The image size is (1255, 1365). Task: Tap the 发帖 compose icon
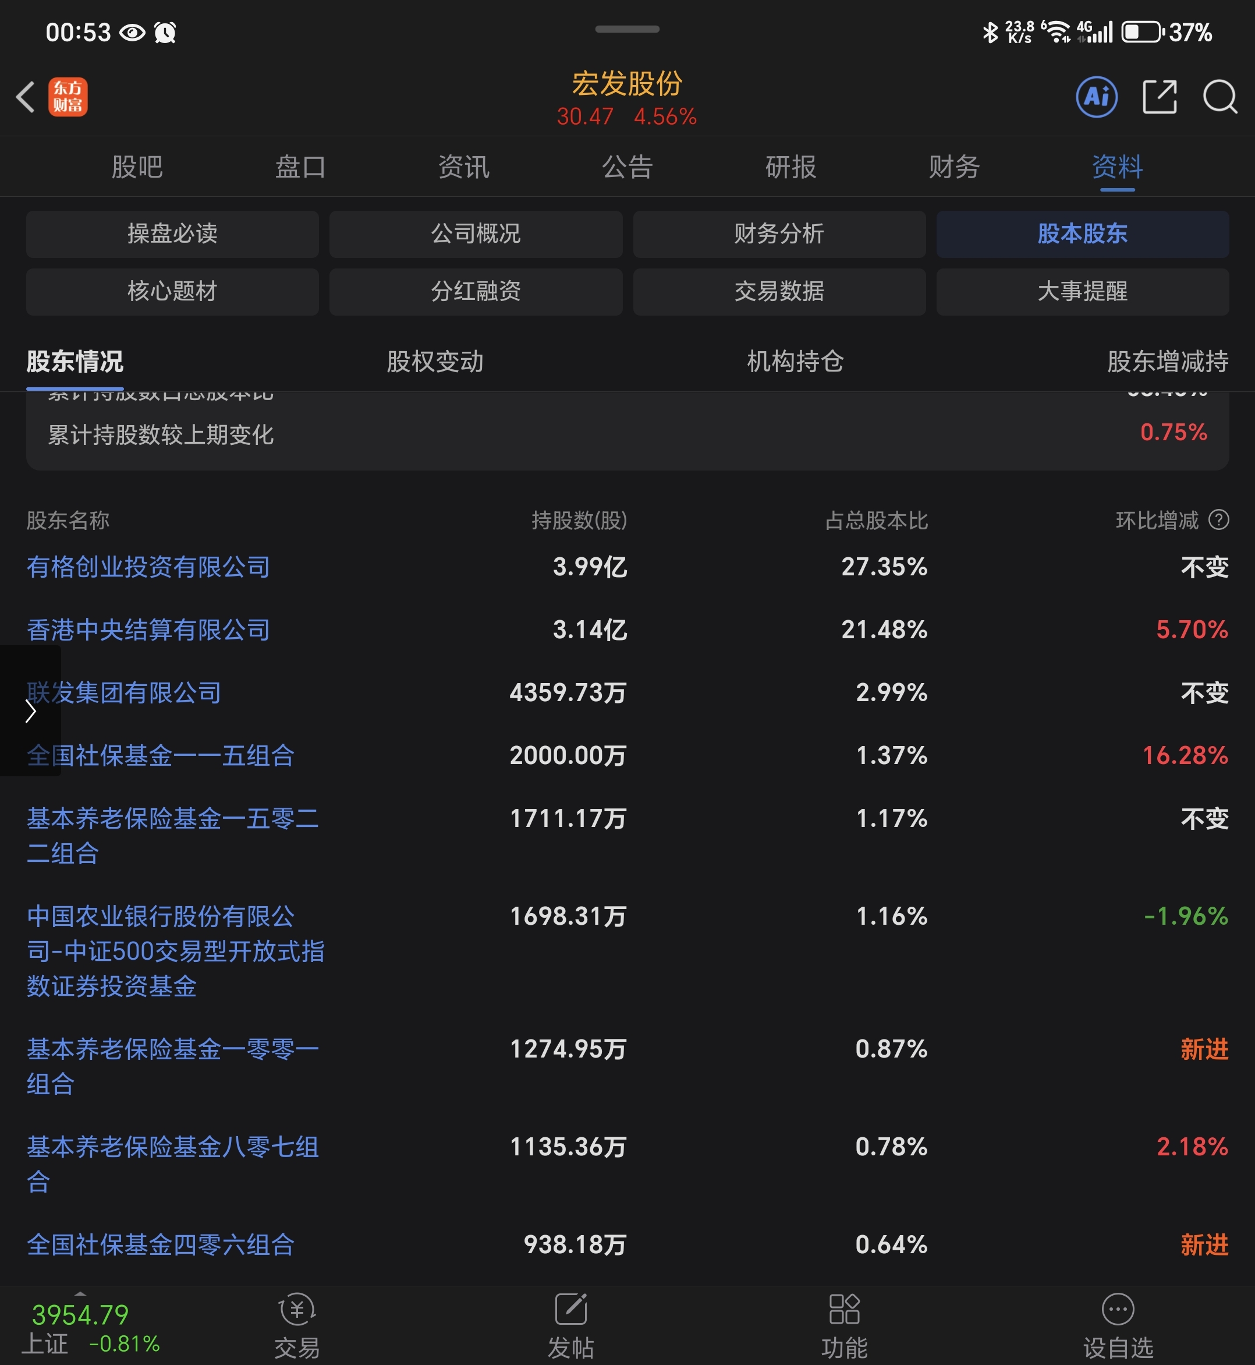(570, 1309)
